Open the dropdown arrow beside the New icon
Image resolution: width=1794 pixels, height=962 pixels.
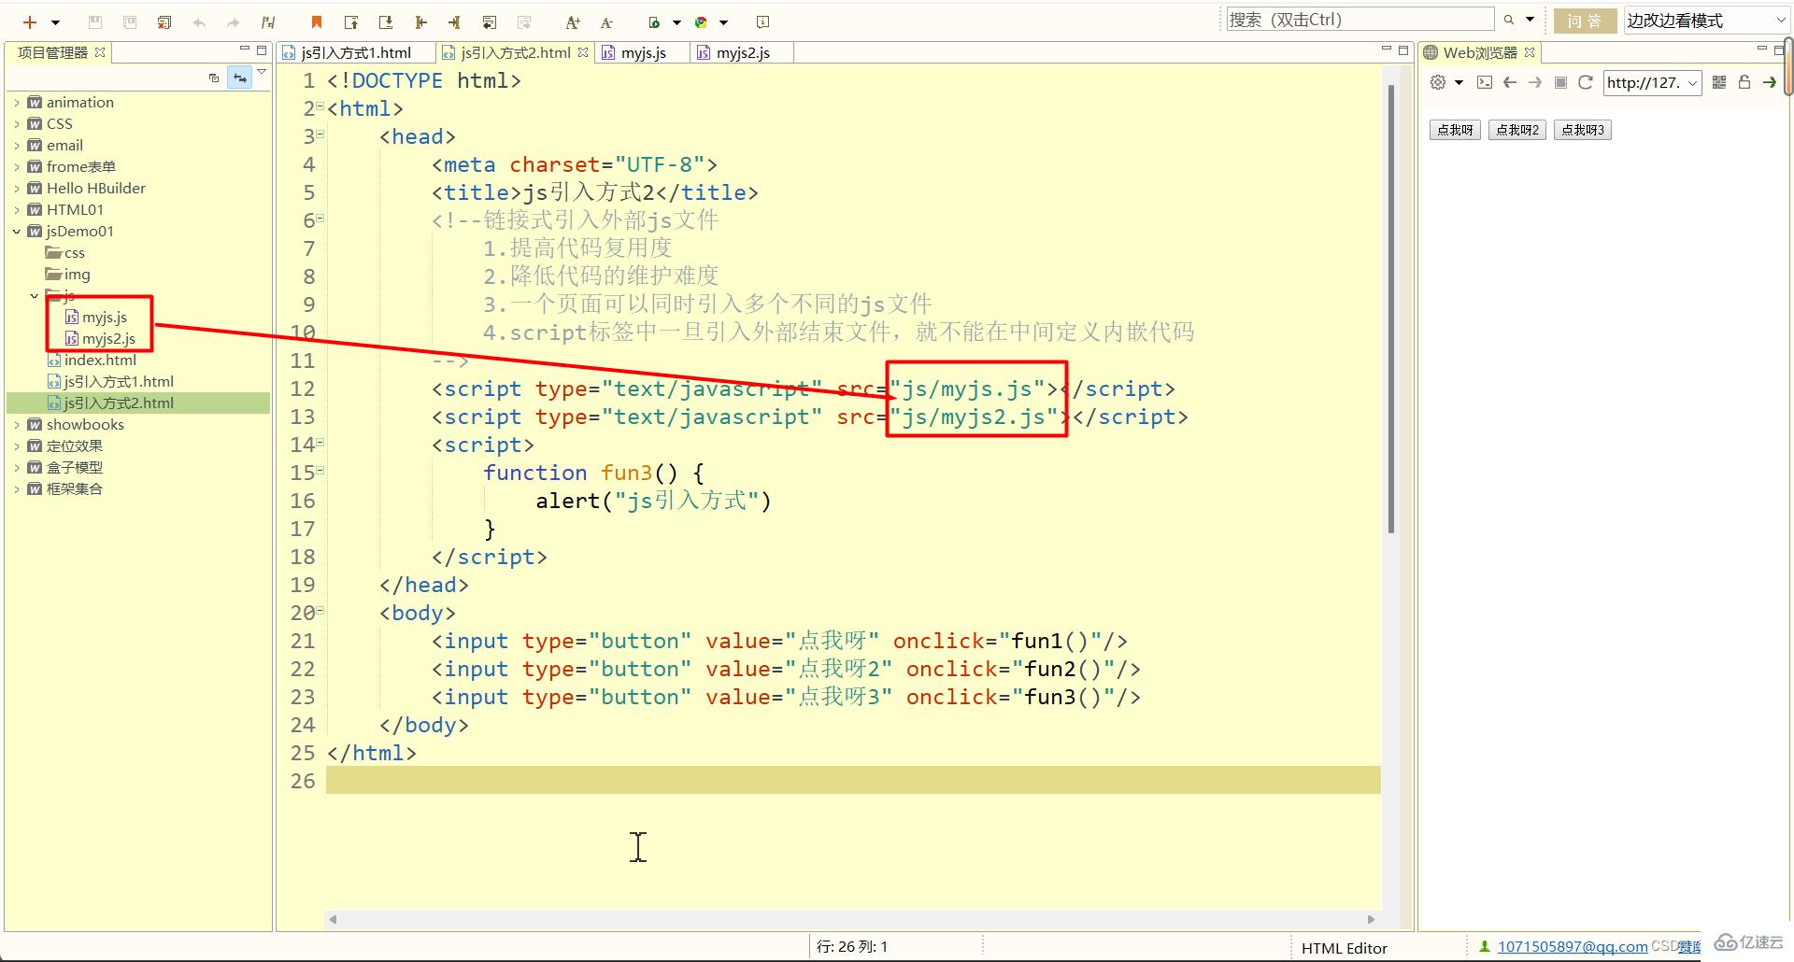click(55, 22)
